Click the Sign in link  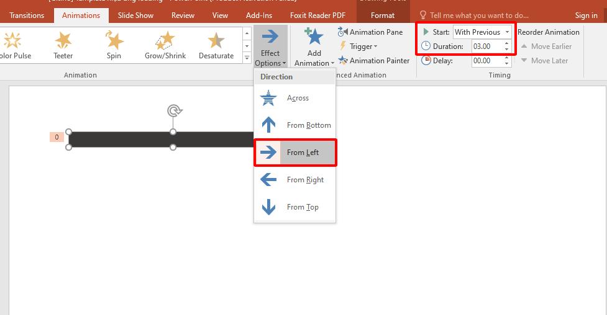[x=586, y=16]
